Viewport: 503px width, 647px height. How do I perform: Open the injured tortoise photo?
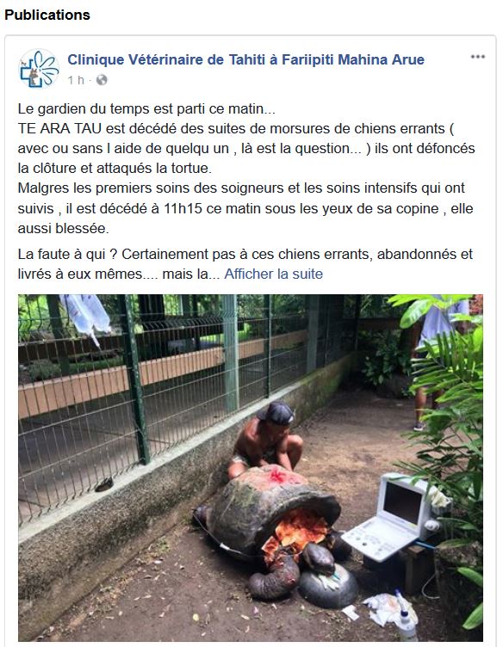point(251,467)
